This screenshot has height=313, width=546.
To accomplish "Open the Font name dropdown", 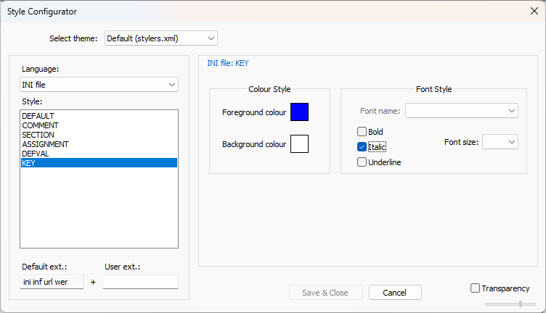I will [461, 110].
